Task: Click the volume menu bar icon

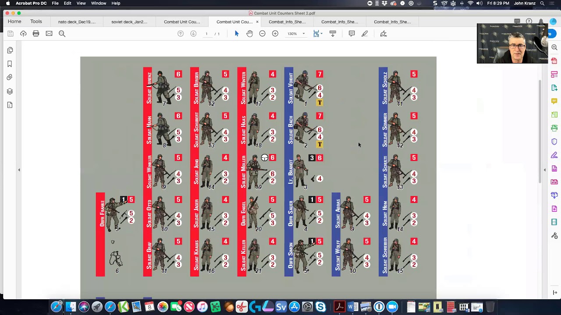Action: pyautogui.click(x=479, y=3)
